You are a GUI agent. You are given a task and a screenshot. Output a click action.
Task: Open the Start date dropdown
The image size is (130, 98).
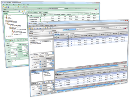[x=53, y=53]
